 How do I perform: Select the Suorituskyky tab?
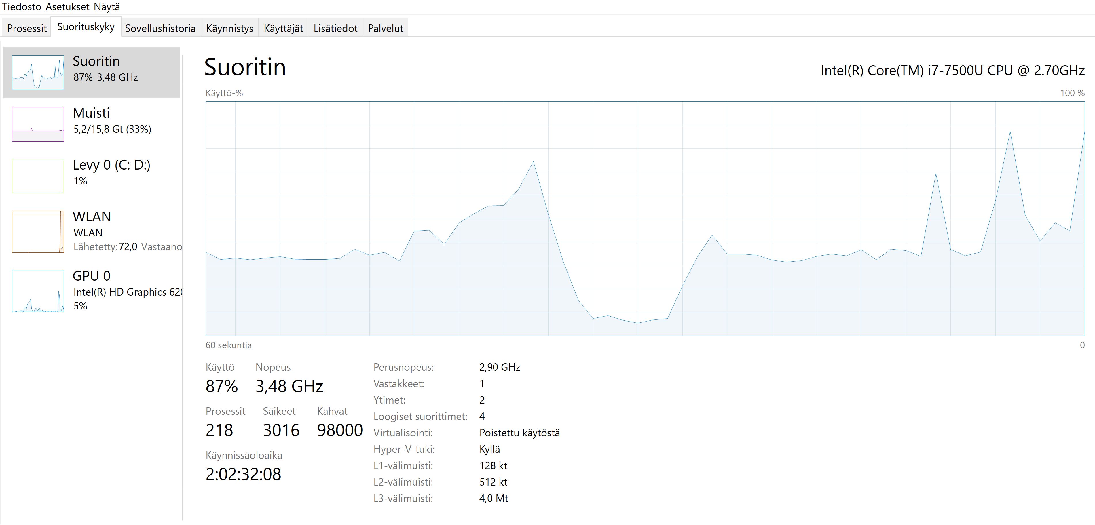coord(86,27)
